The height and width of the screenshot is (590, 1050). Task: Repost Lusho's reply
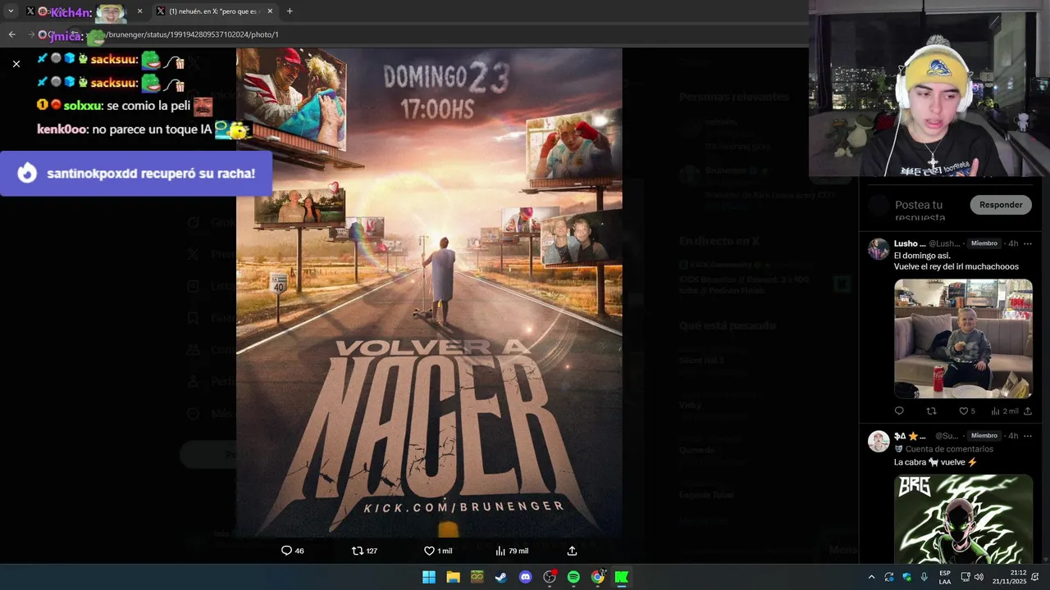931,411
